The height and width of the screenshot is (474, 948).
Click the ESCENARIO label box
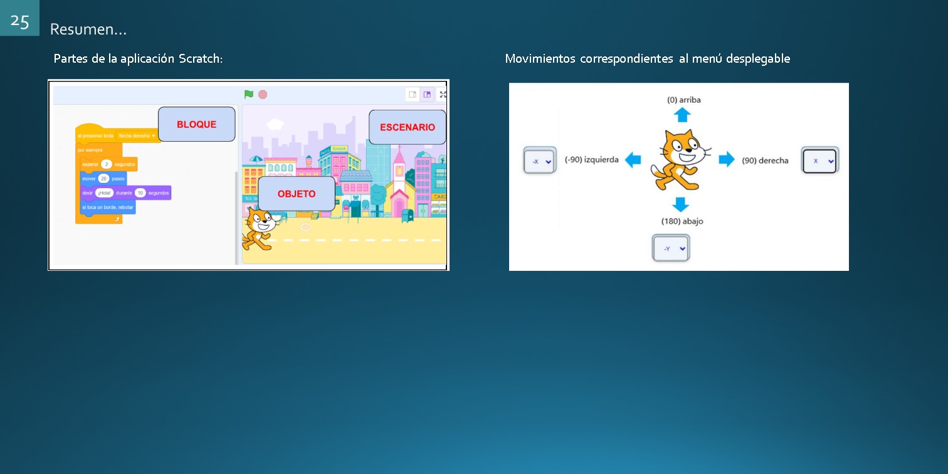[407, 127]
